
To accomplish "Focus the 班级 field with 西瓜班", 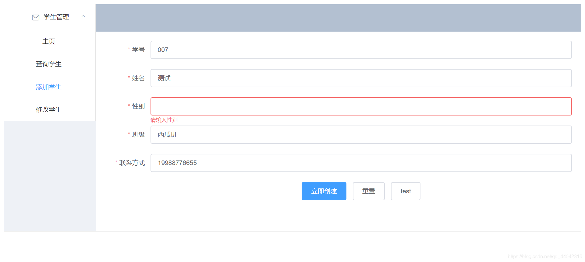I will pos(361,135).
